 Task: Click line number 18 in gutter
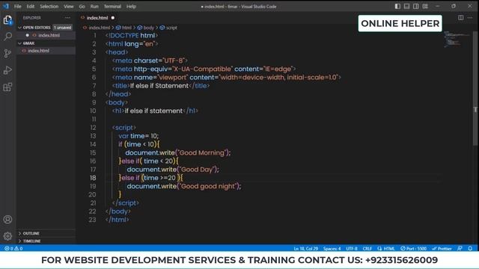coord(93,178)
